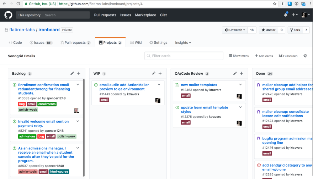Click closed issue icon on add sendgrid category

click(x=259, y=165)
